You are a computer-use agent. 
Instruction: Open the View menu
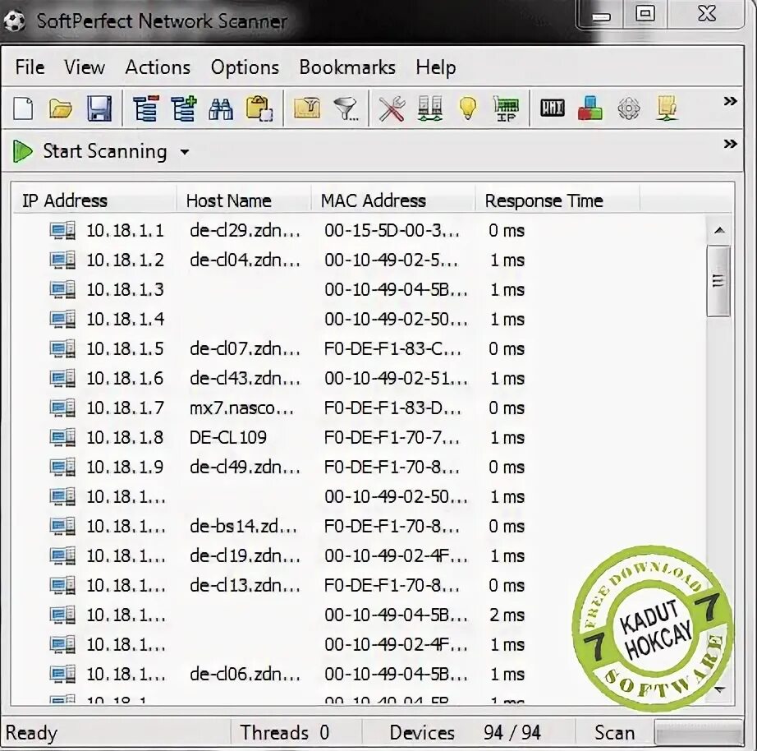coord(85,67)
